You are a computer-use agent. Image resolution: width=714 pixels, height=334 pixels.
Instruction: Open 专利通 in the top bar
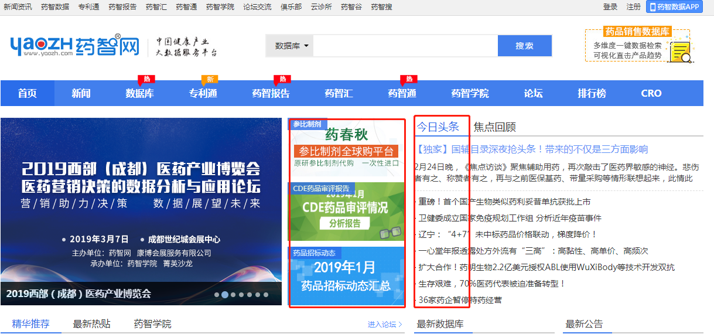88,7
